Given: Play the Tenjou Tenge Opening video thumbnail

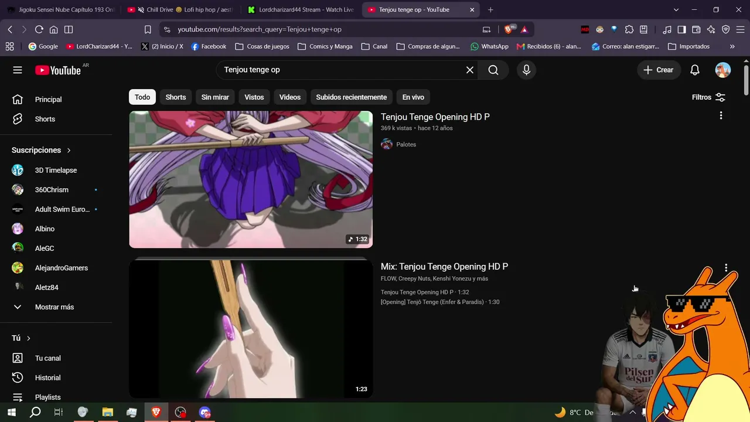Looking at the screenshot, I should (x=251, y=179).
